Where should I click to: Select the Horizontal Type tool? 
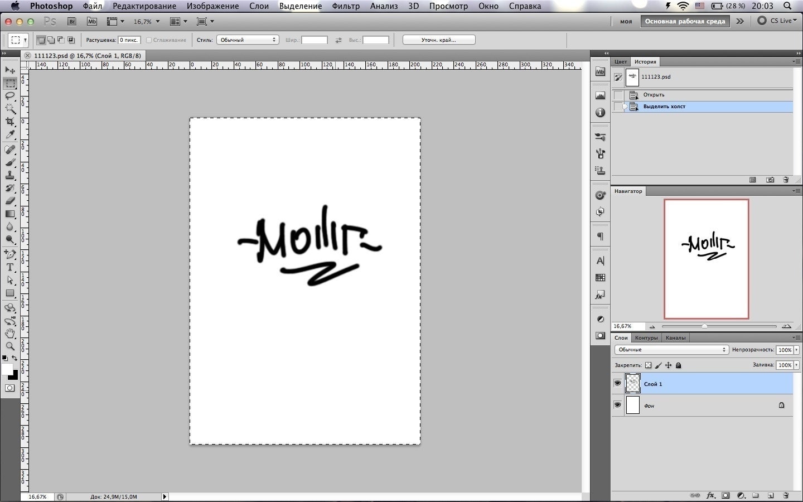10,267
